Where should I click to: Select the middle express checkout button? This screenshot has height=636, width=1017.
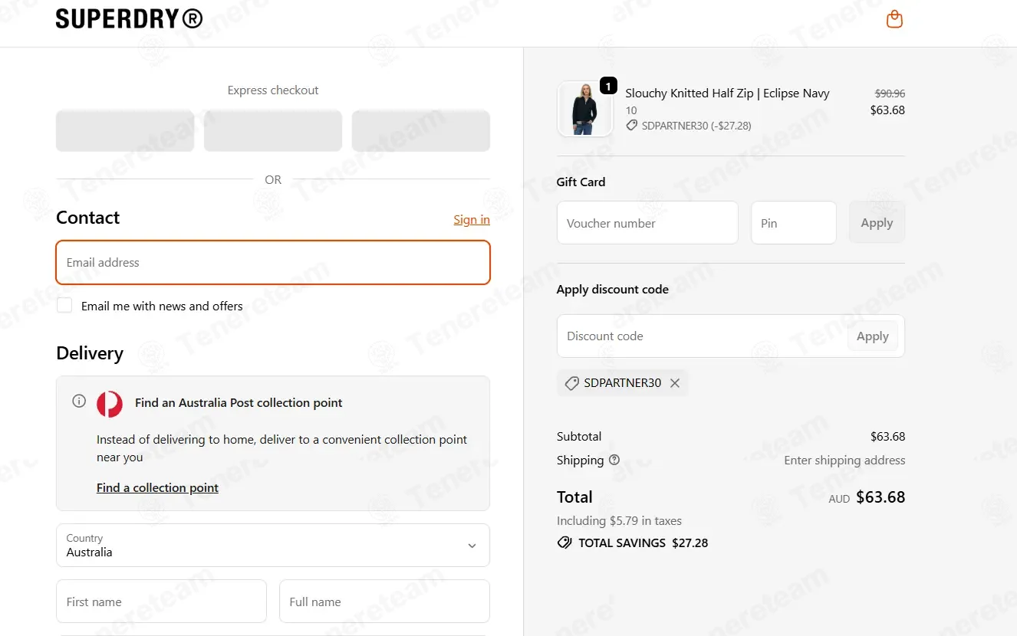click(x=273, y=130)
